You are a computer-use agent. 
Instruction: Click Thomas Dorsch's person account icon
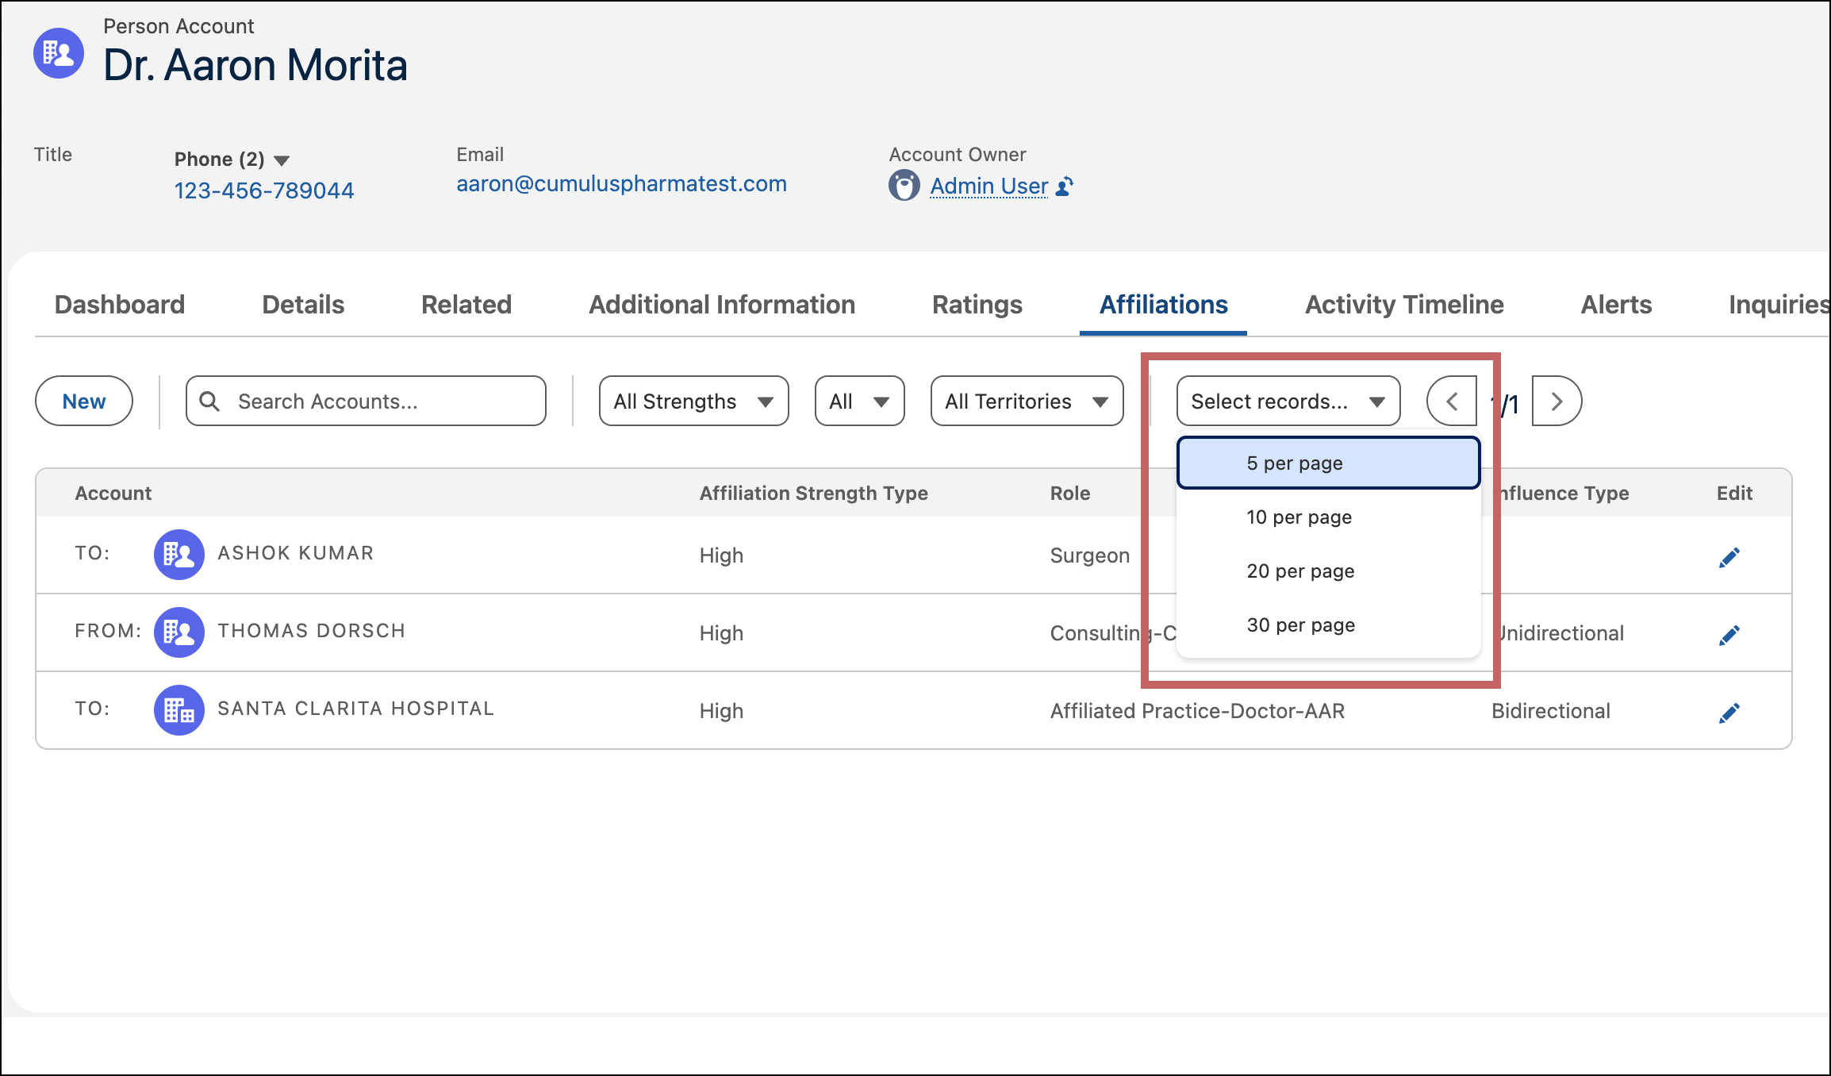pyautogui.click(x=179, y=632)
